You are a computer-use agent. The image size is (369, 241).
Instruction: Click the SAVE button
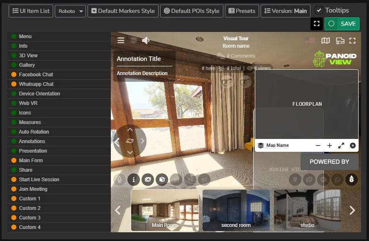[342, 24]
